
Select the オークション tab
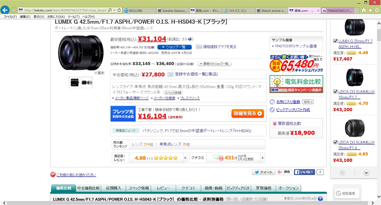pyautogui.click(x=288, y=188)
